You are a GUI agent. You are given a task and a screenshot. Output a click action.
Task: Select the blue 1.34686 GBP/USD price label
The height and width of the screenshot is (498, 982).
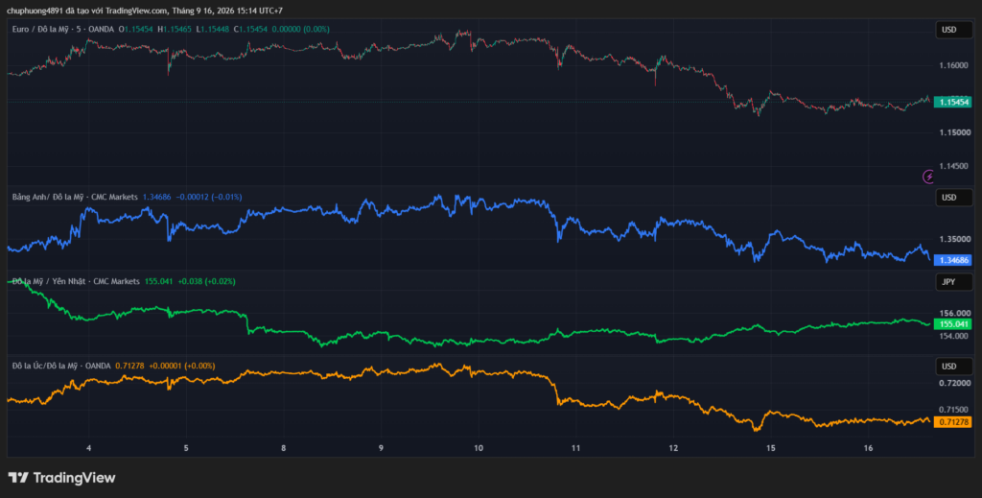(x=952, y=260)
